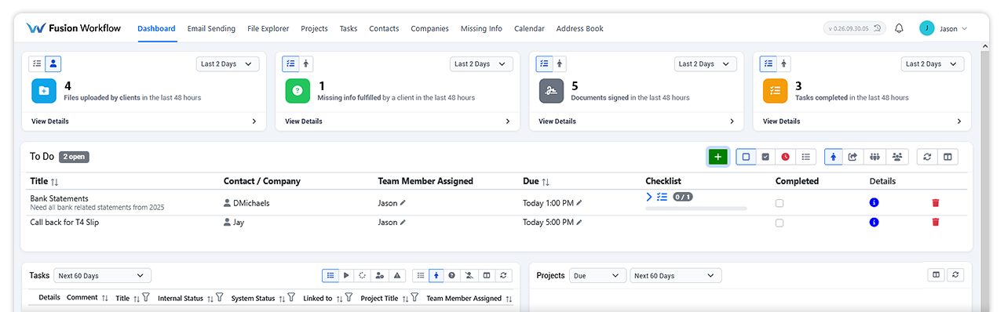Screen dimensions: 1004x312
Task: Open Jason user account menu
Action: 944,28
